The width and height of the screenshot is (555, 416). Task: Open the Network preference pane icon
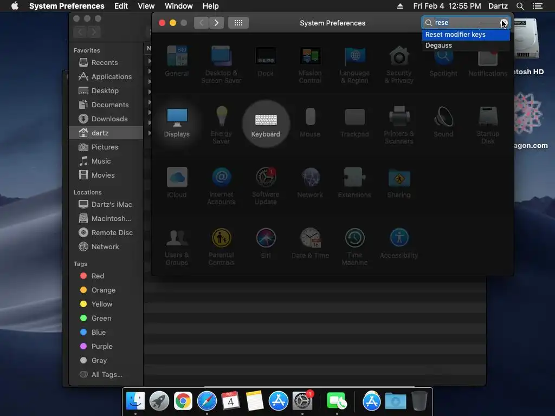coord(310,183)
